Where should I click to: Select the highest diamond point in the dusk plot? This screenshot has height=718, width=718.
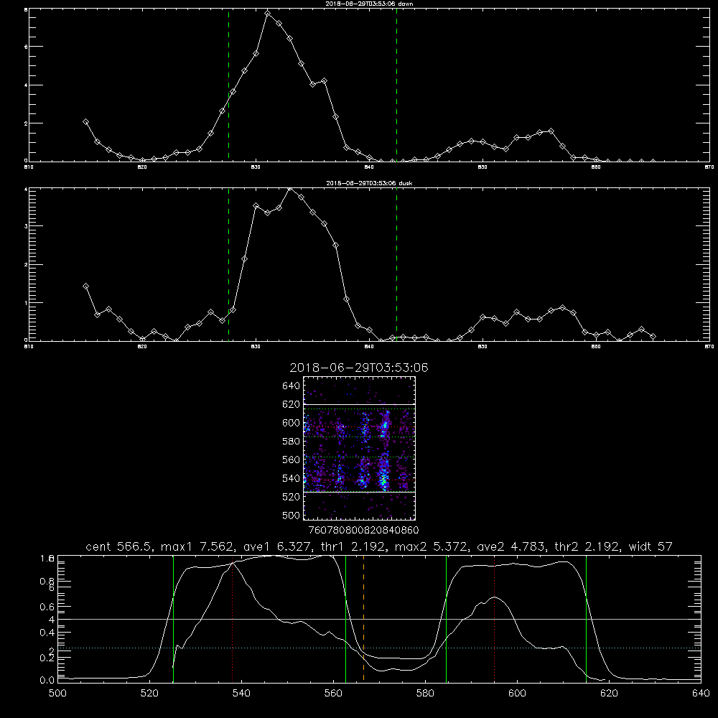[290, 189]
